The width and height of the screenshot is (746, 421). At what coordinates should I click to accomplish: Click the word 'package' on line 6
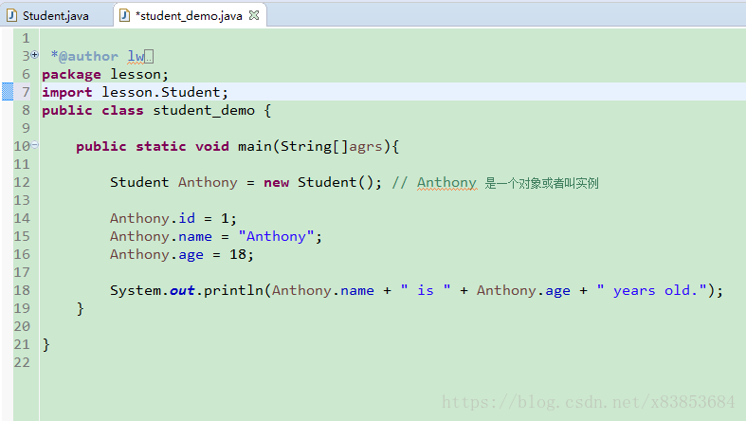pyautogui.click(x=71, y=75)
